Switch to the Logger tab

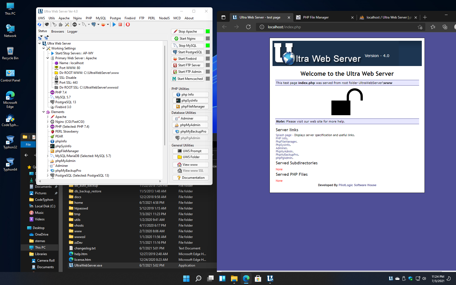72,32
